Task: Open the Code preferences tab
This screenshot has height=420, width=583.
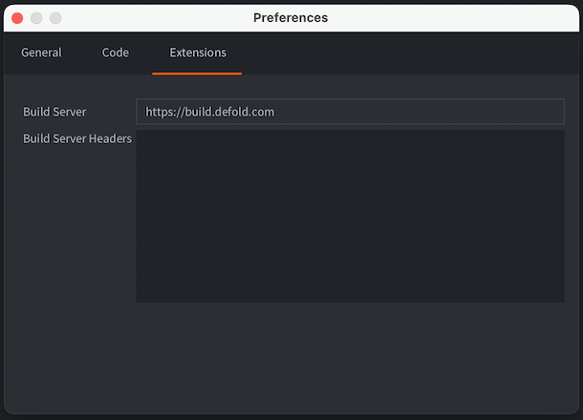Action: tap(116, 52)
